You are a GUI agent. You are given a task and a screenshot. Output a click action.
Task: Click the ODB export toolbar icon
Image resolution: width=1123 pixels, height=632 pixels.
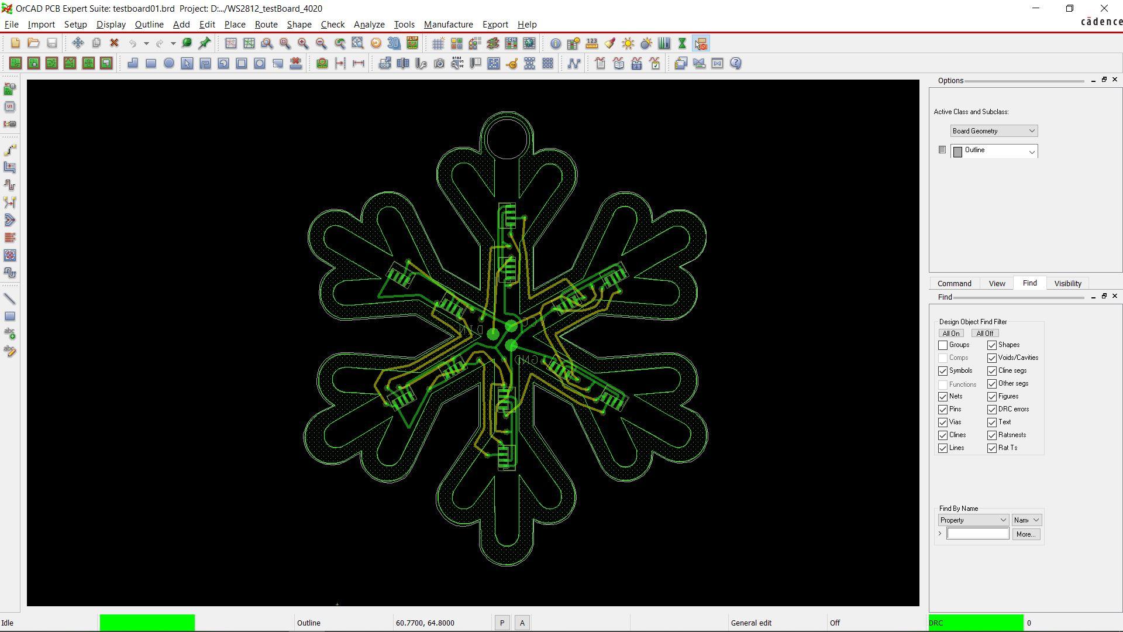click(384, 63)
